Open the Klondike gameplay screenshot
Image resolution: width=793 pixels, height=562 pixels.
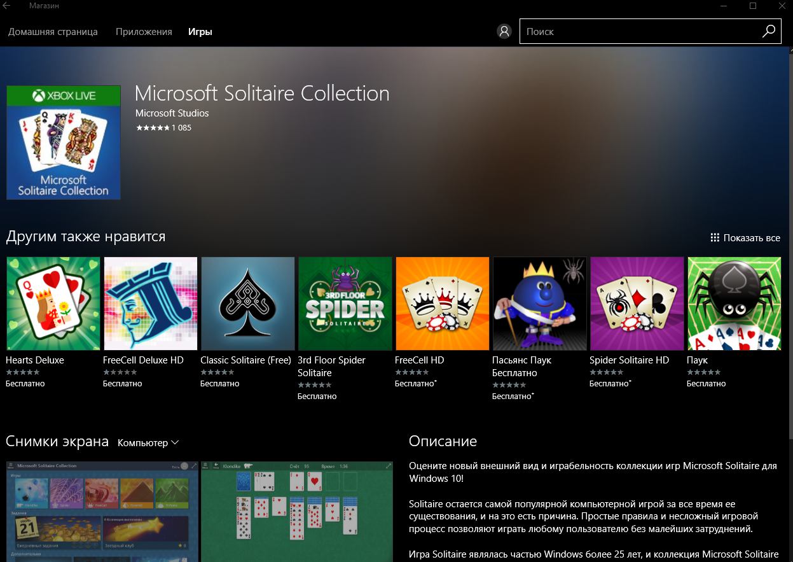click(x=297, y=512)
